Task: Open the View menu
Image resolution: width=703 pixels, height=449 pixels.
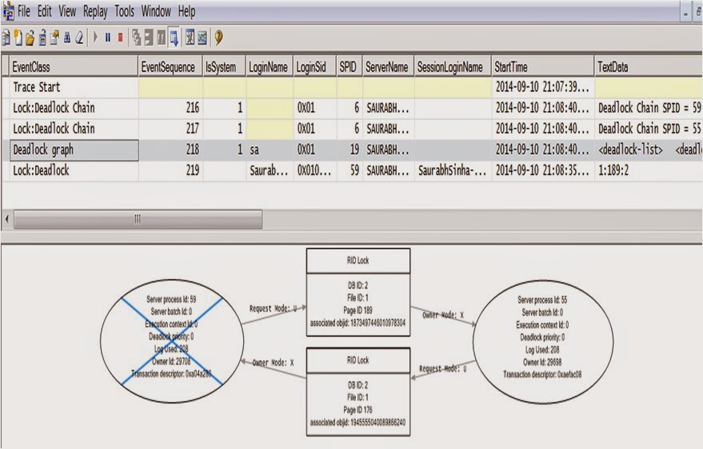Action: pos(67,11)
